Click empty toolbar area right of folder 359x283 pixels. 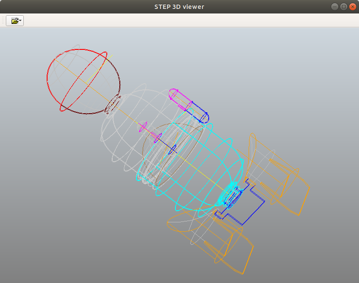(x=190, y=21)
